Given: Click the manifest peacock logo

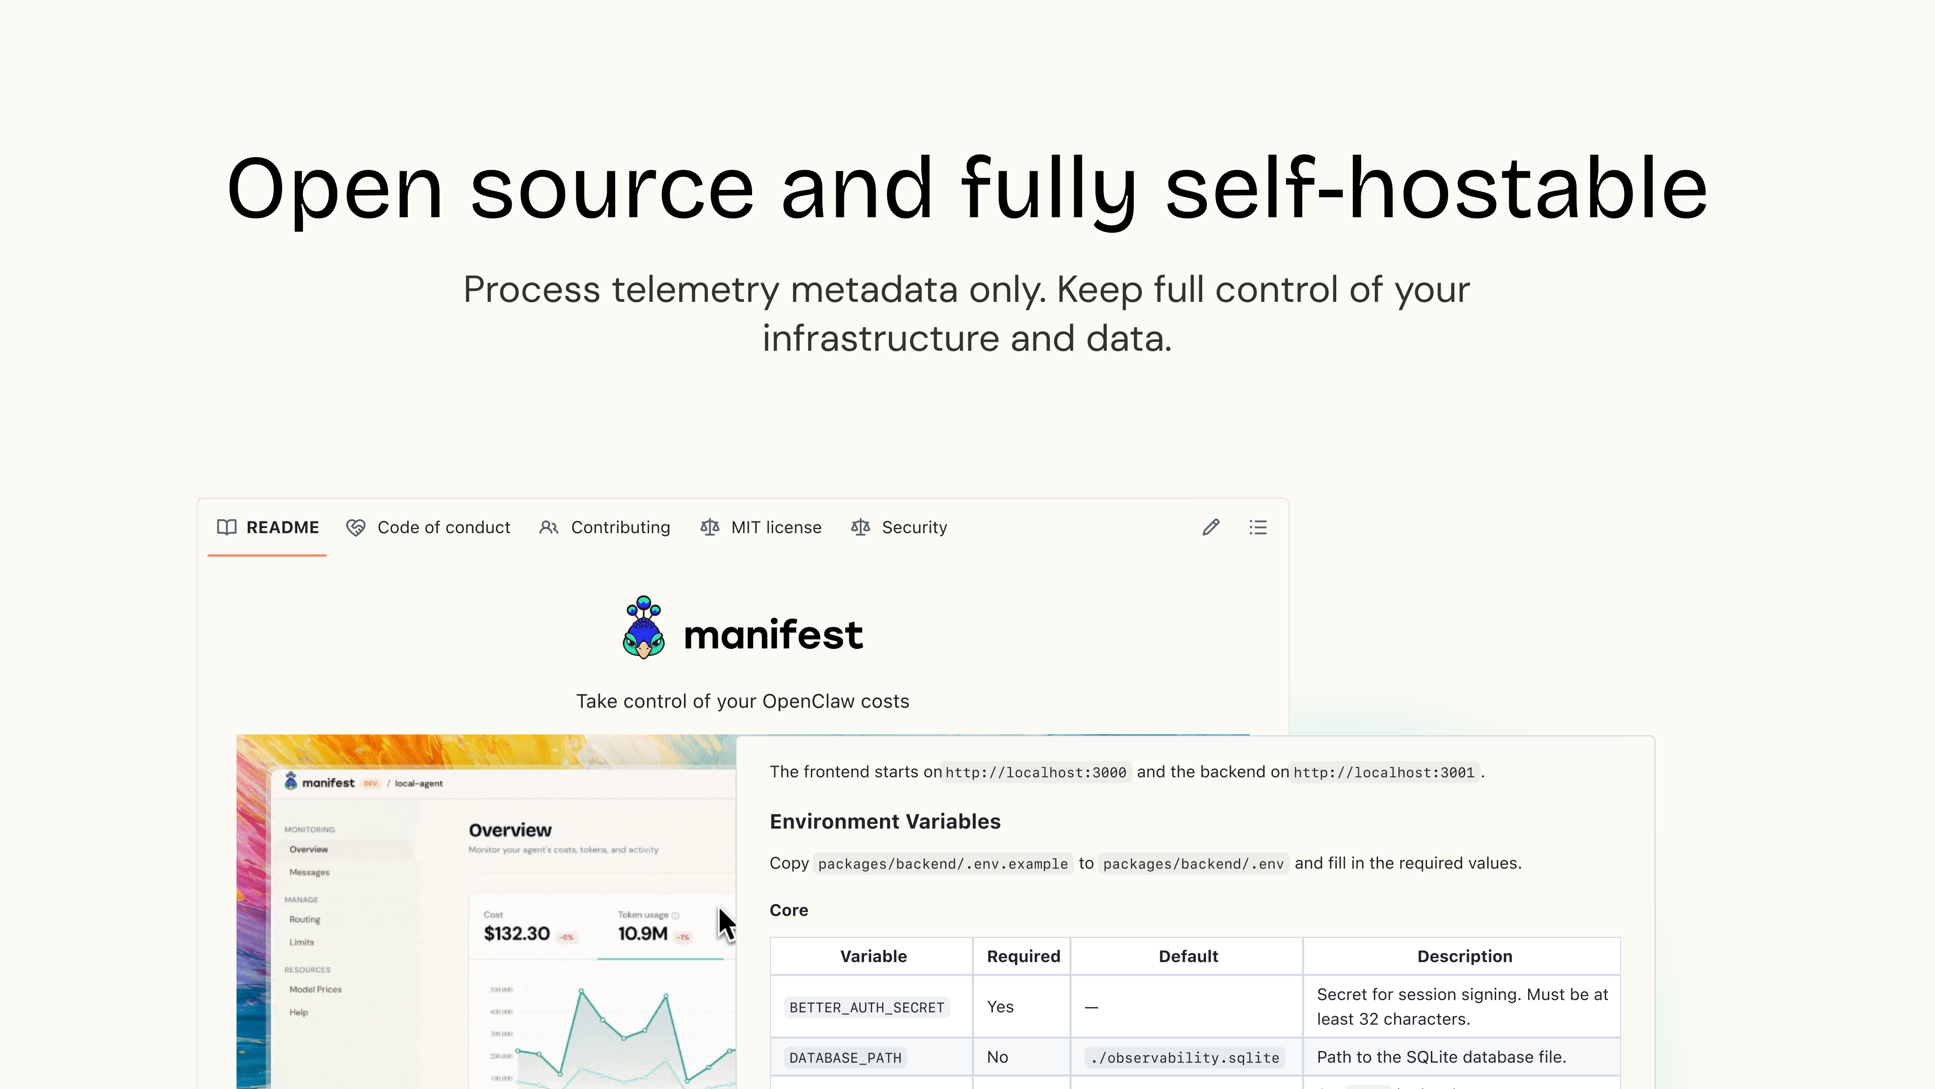Looking at the screenshot, I should [x=644, y=628].
